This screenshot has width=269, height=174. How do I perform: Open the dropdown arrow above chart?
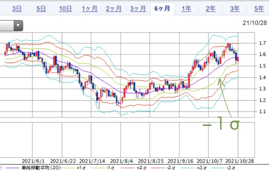18,25
